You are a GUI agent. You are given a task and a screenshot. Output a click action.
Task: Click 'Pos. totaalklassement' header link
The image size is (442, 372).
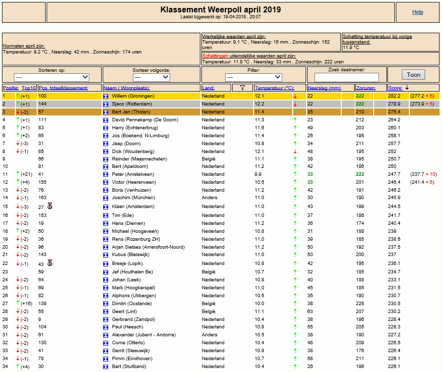[63, 88]
